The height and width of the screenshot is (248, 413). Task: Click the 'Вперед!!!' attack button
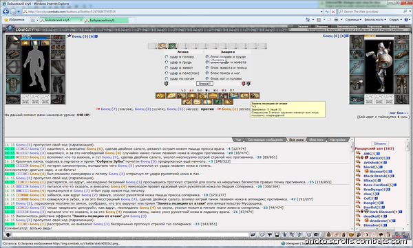[x=204, y=84]
